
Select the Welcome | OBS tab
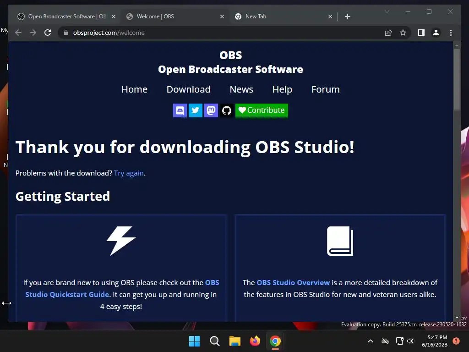pyautogui.click(x=175, y=16)
